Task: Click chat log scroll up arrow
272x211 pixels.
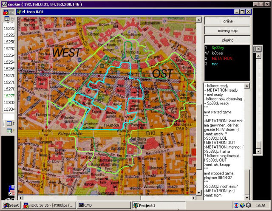Action: [x=247, y=86]
